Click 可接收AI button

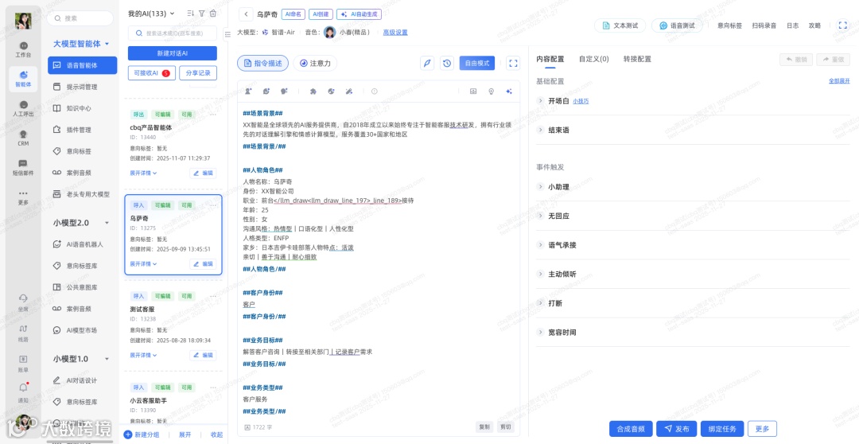(152, 73)
